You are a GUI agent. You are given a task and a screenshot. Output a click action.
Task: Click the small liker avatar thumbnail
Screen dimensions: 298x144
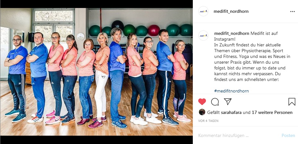202,112
